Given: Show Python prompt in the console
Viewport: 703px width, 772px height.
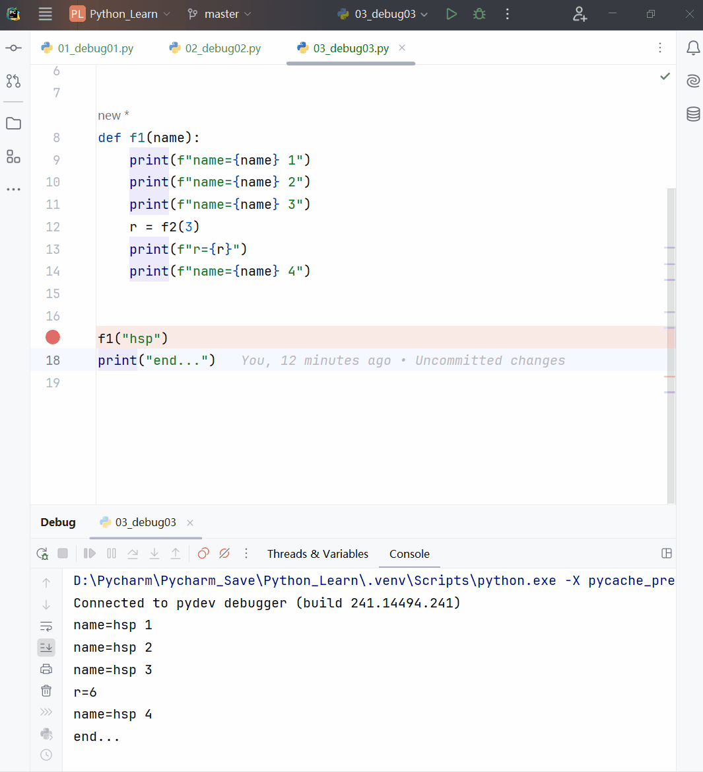Looking at the screenshot, I should pos(46,734).
